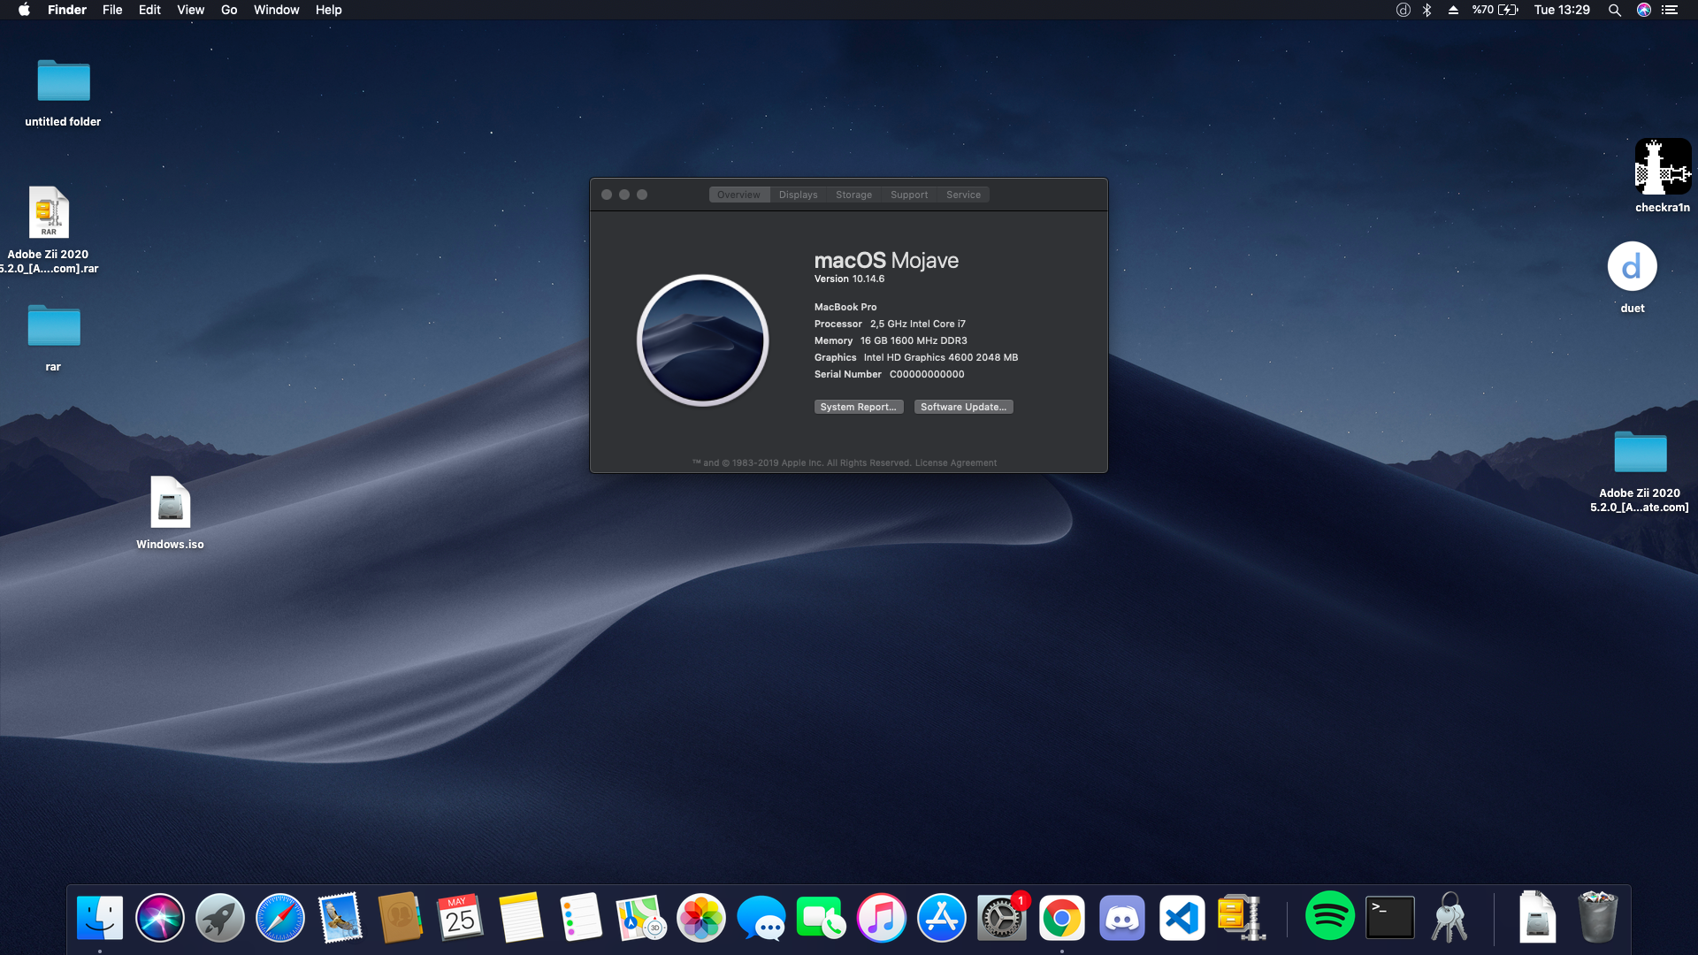This screenshot has width=1698, height=955.
Task: Click Version 10.14.6 text
Action: (x=849, y=279)
